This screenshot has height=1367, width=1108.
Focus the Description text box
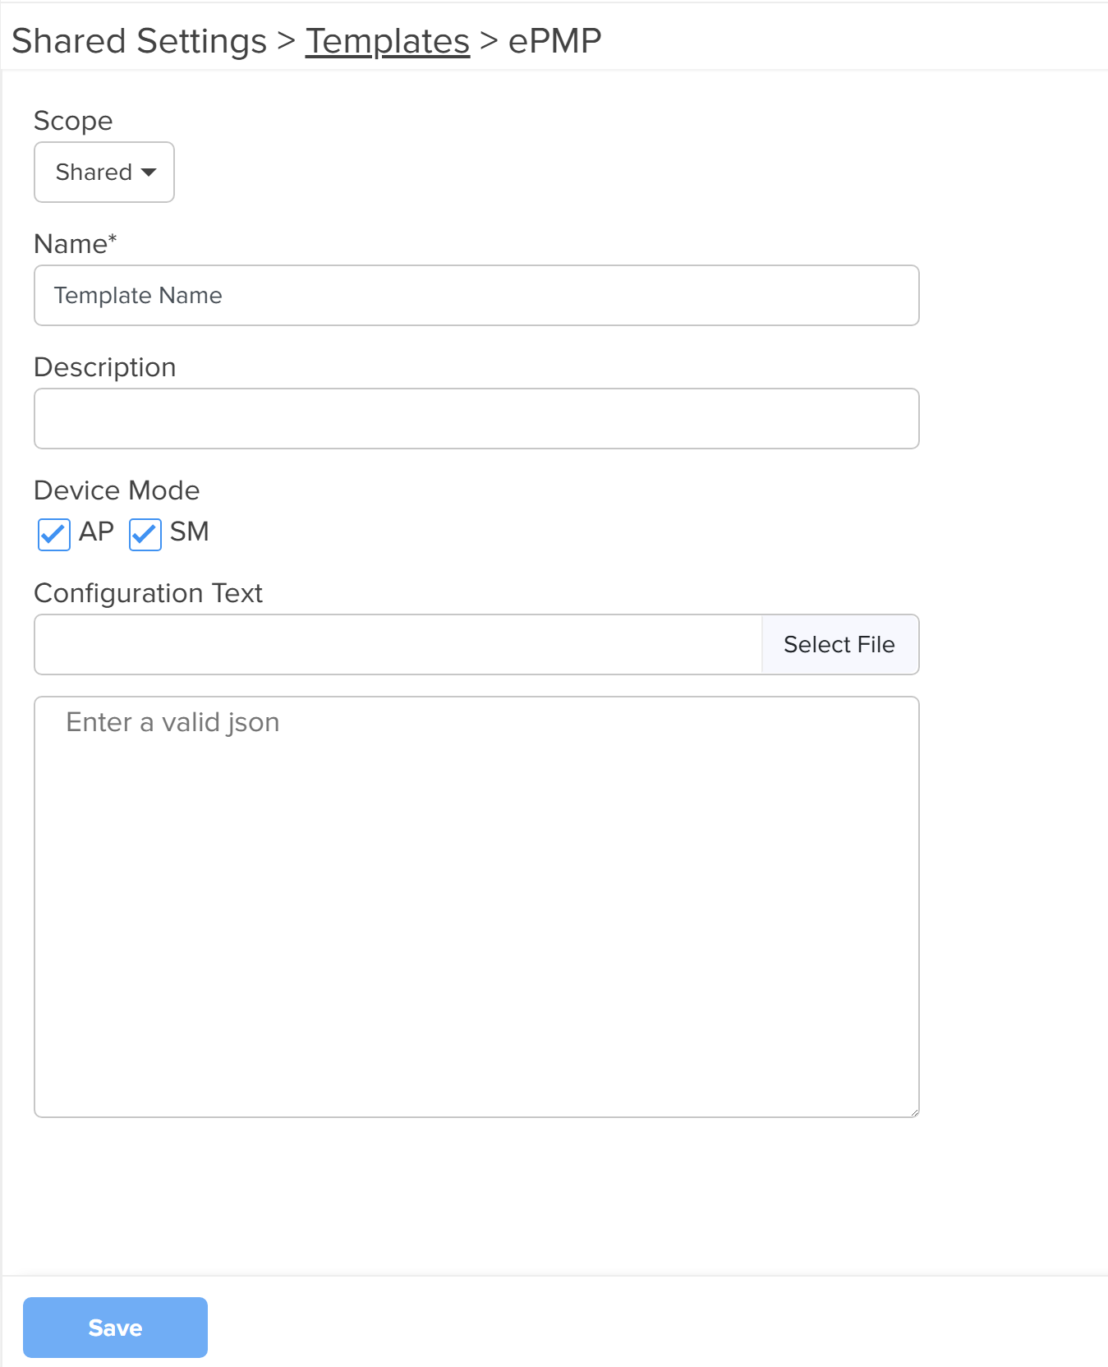tap(476, 419)
